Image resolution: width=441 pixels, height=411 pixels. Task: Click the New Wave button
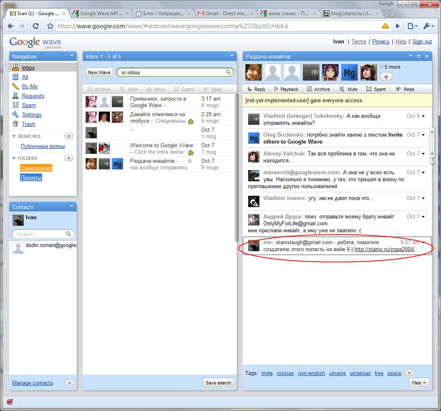pyautogui.click(x=99, y=72)
